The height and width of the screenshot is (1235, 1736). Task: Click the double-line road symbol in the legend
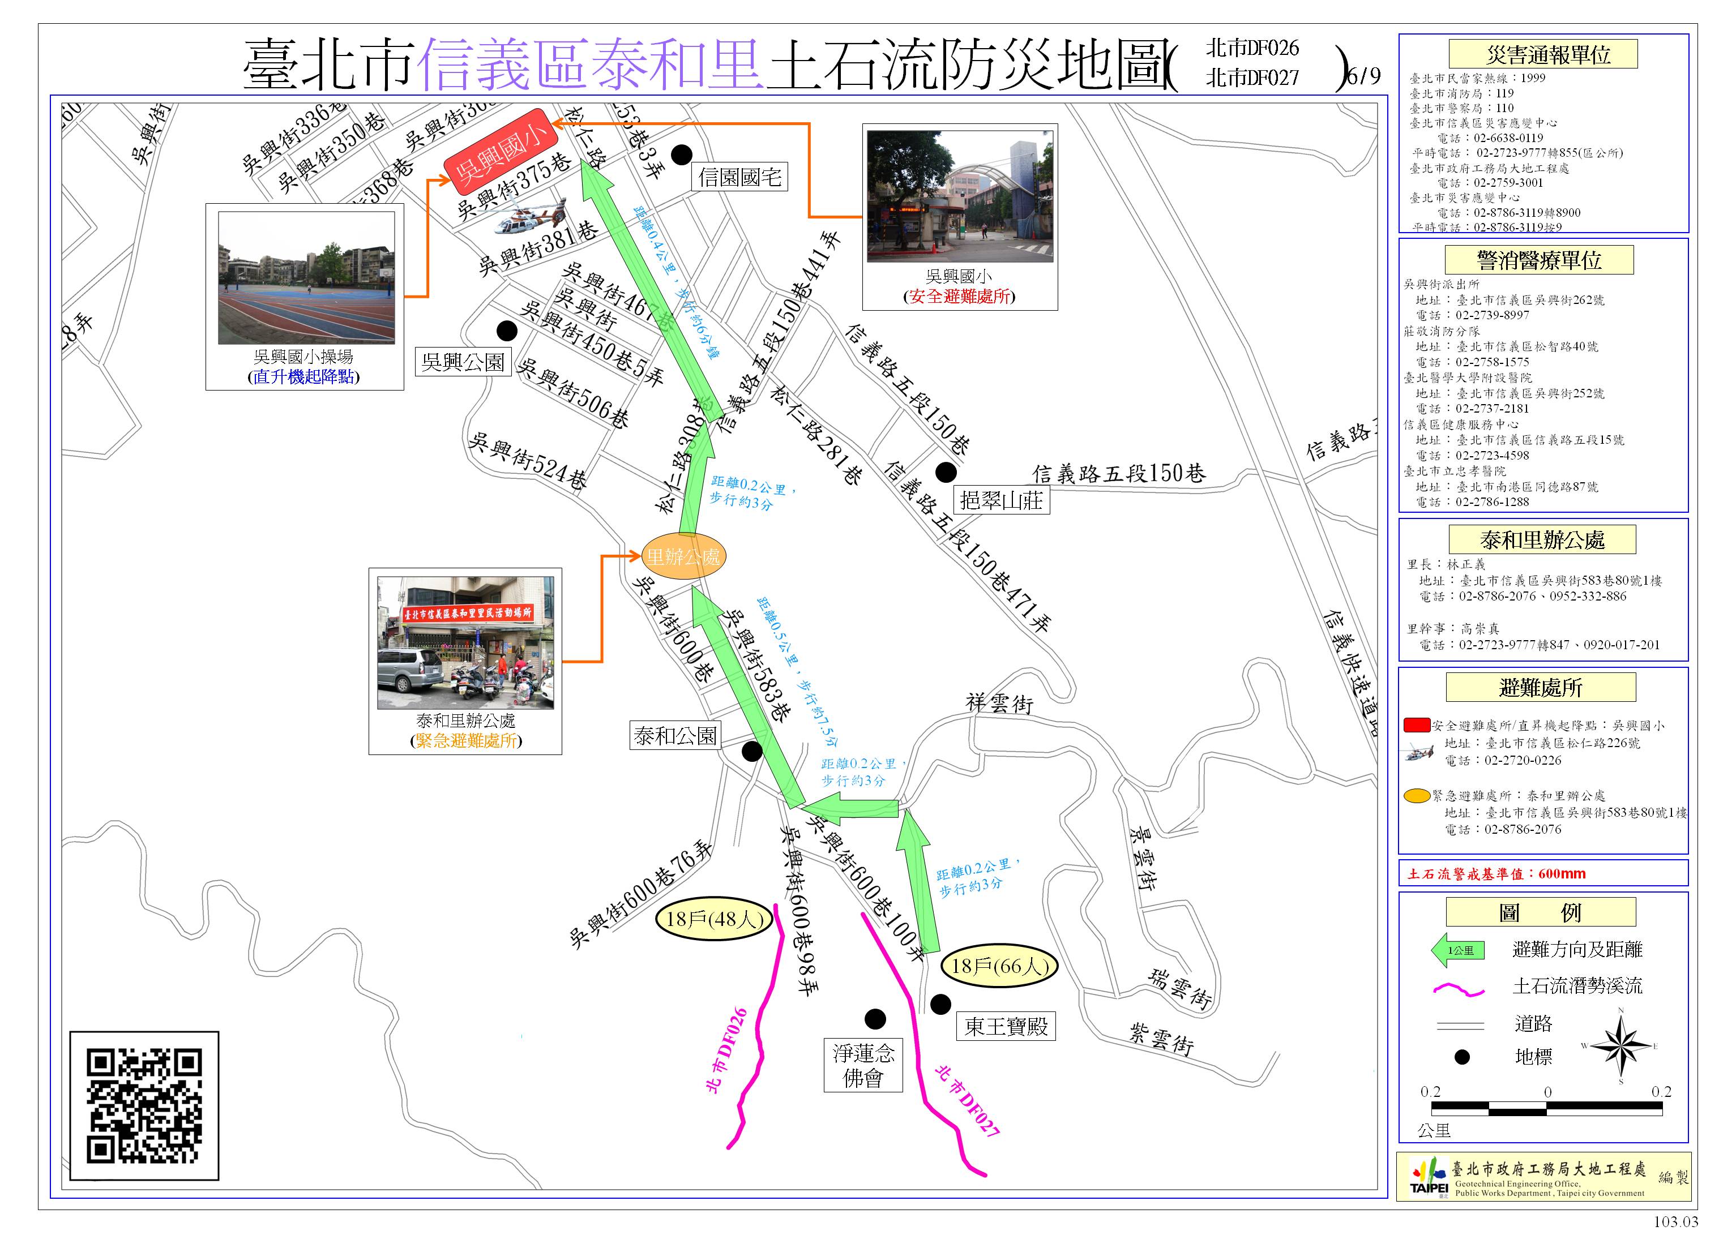pos(1460,1026)
